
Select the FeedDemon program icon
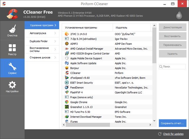tap(67, 87)
